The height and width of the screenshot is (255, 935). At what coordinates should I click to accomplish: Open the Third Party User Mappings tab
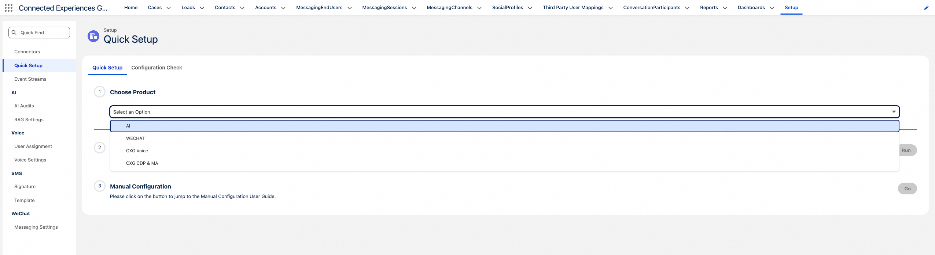point(573,7)
